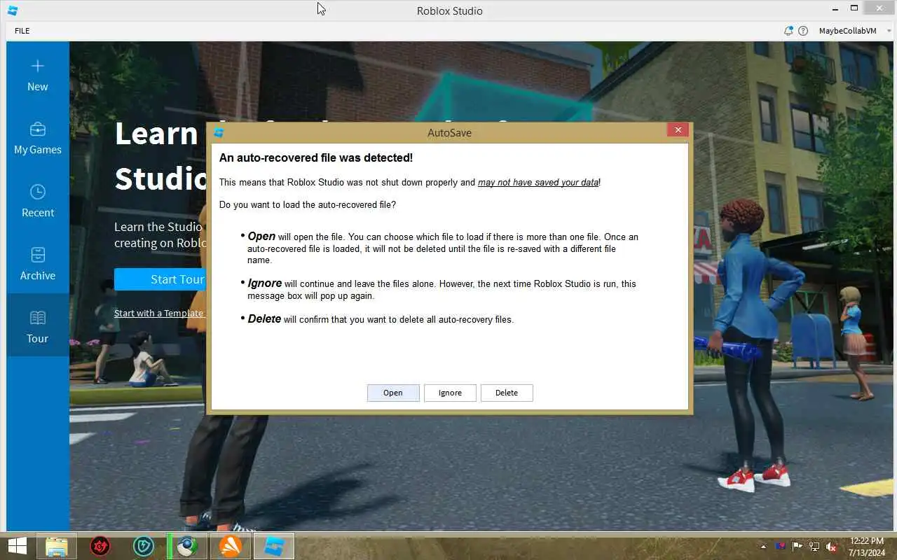Maximize the Roblox Studio window

(854, 8)
